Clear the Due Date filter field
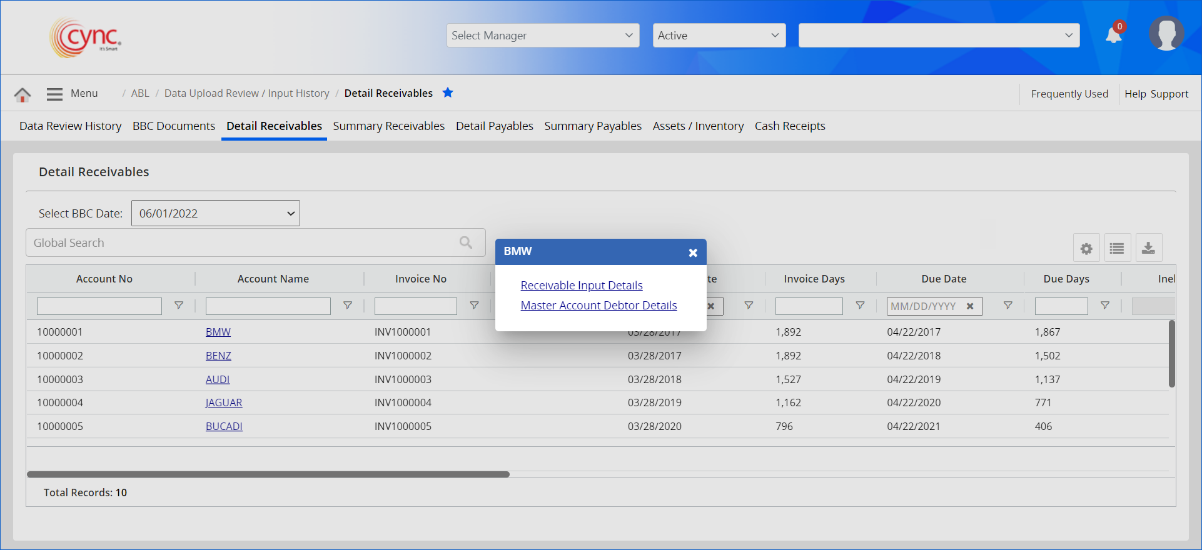This screenshot has height=550, width=1202. (x=970, y=306)
